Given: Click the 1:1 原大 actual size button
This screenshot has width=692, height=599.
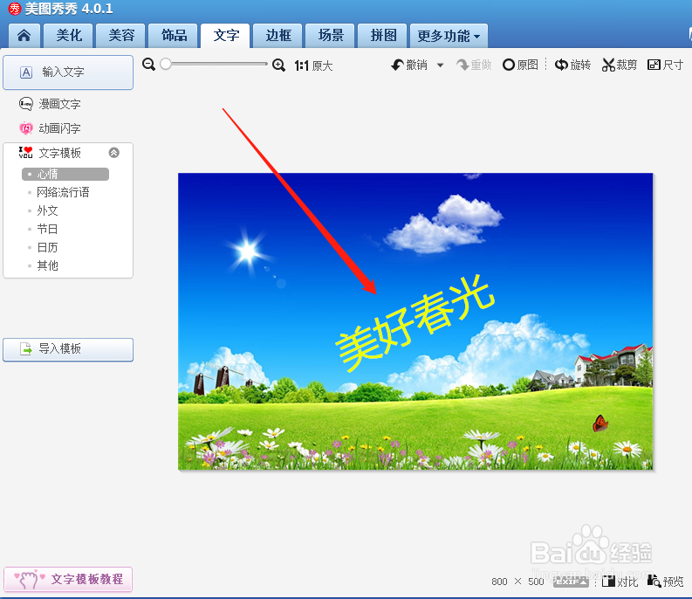Looking at the screenshot, I should [x=313, y=65].
